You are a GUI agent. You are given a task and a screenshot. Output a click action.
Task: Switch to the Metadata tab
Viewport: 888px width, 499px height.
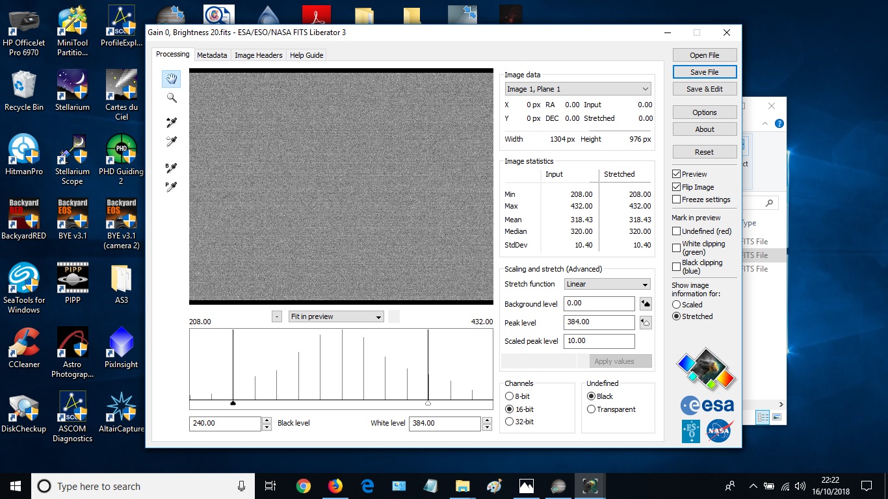click(x=212, y=55)
